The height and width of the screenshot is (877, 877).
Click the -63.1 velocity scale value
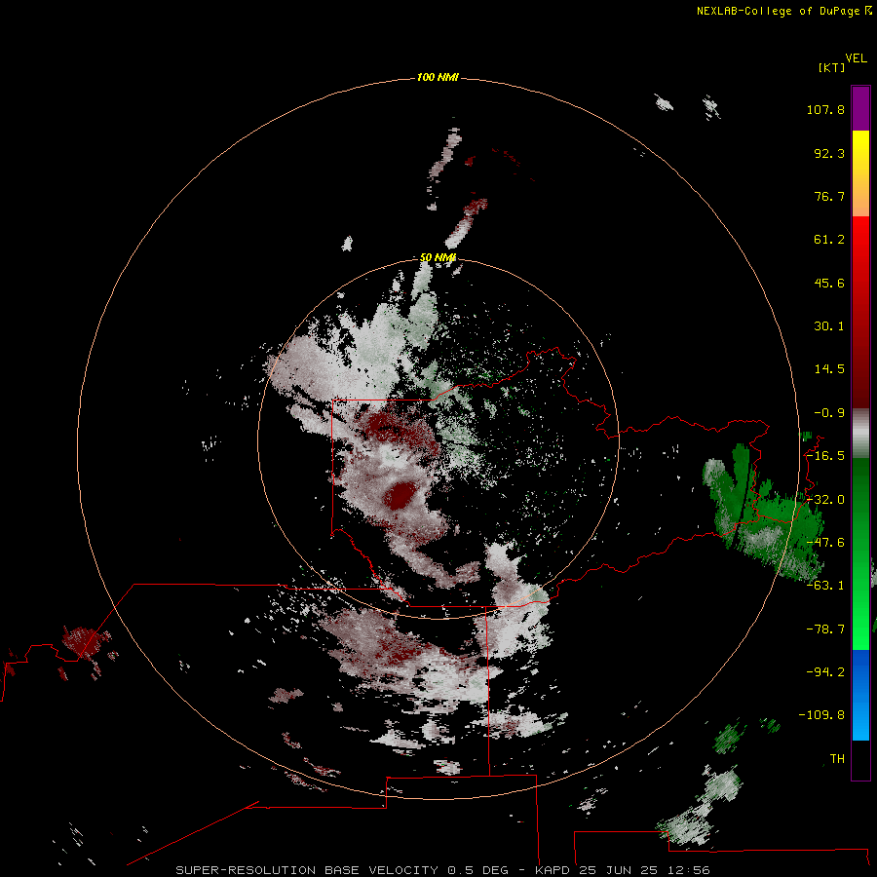(x=825, y=586)
